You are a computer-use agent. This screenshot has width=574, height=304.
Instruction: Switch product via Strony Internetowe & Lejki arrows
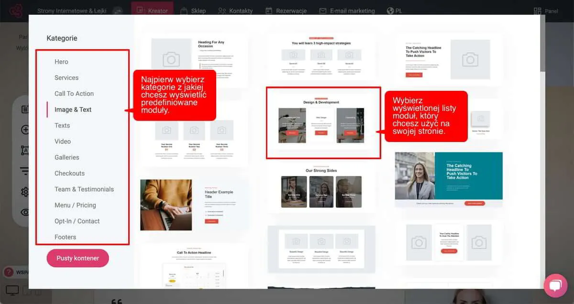tap(117, 11)
